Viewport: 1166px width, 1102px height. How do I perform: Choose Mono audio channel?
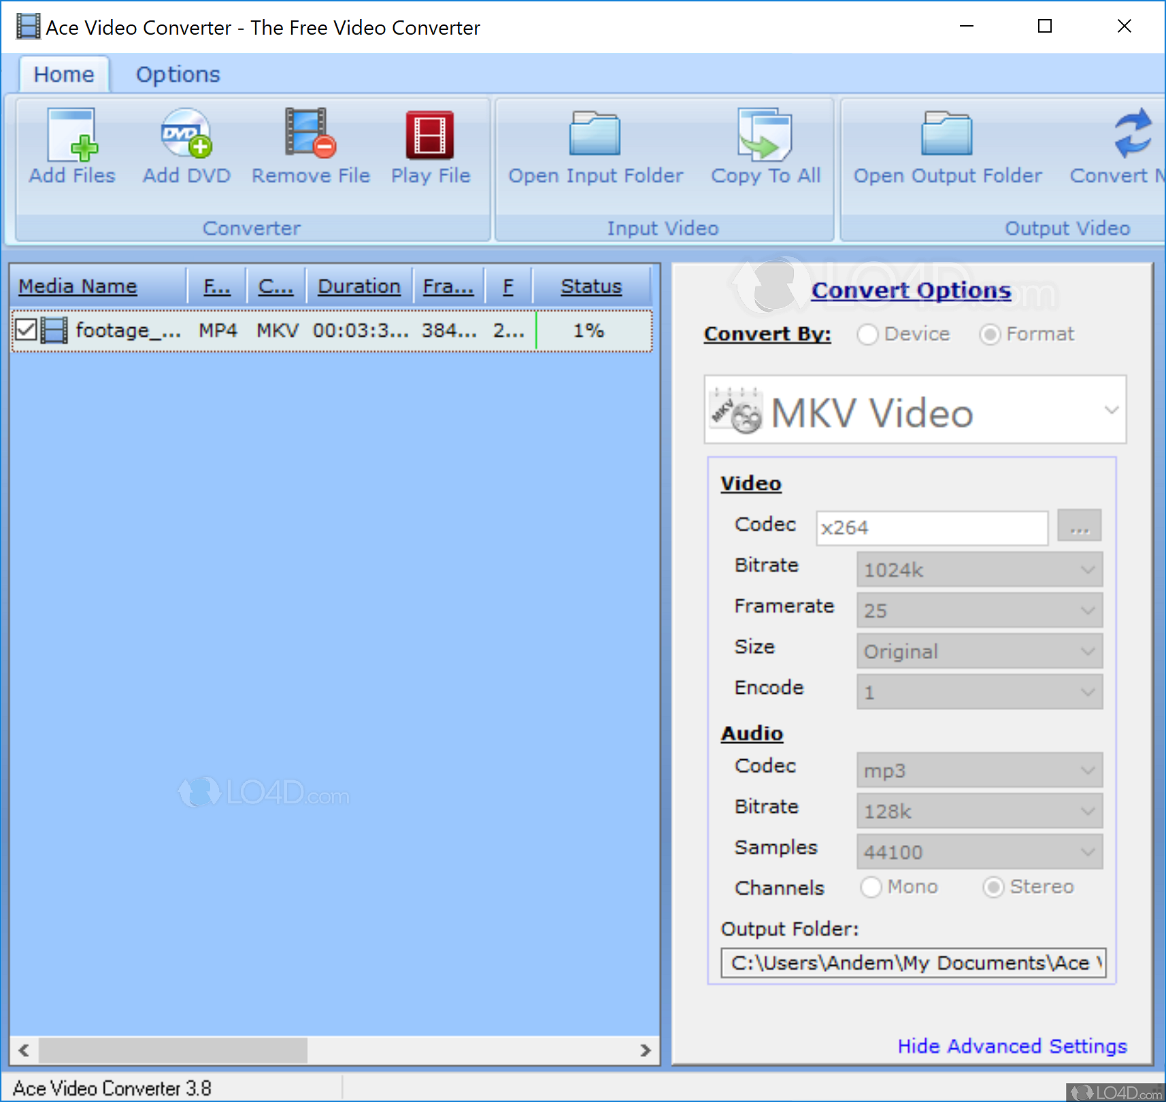(x=871, y=887)
